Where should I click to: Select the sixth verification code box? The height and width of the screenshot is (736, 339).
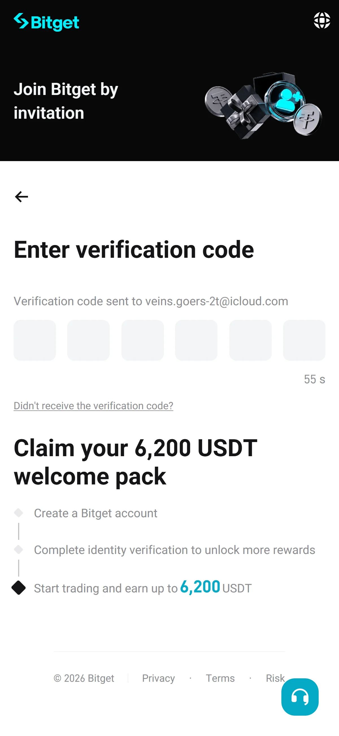click(x=304, y=340)
